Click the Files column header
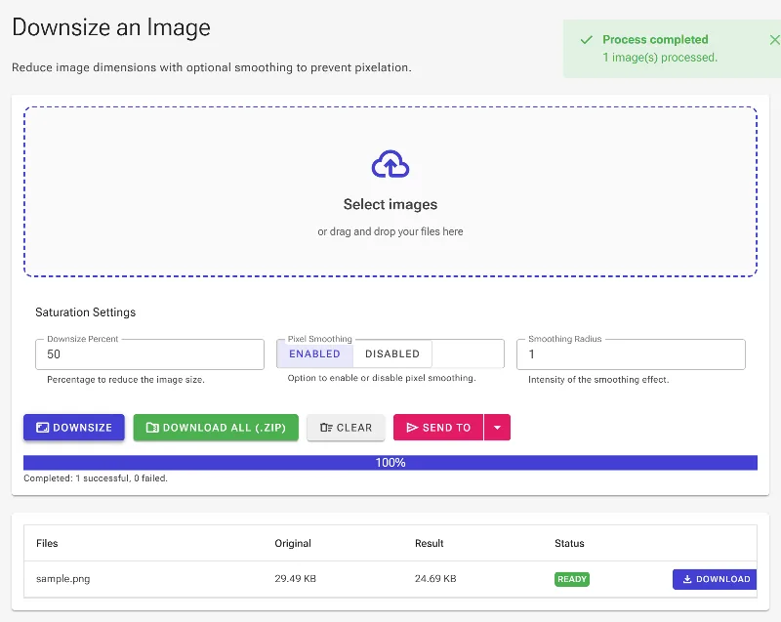Image resolution: width=781 pixels, height=622 pixels. [x=47, y=543]
